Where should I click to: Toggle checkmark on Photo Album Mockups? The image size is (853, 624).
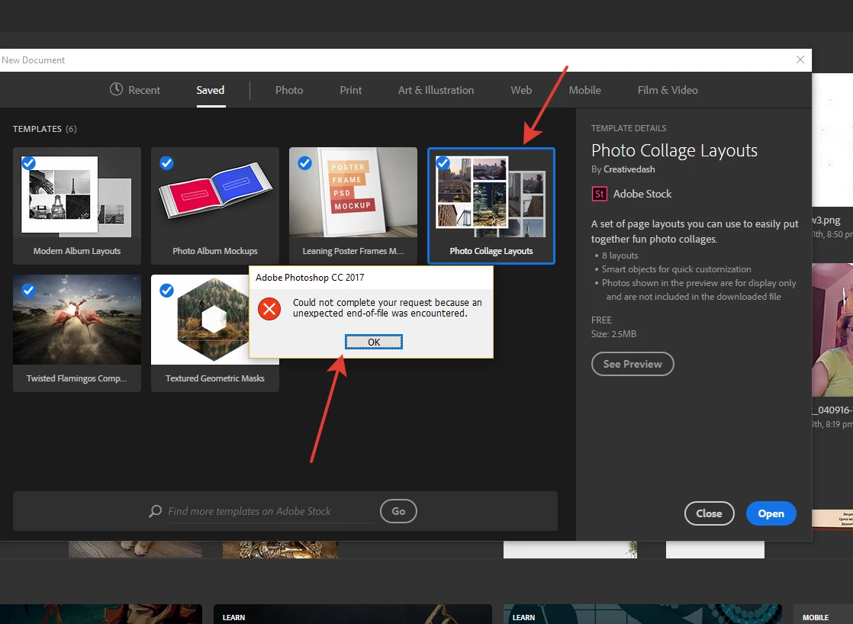166,162
